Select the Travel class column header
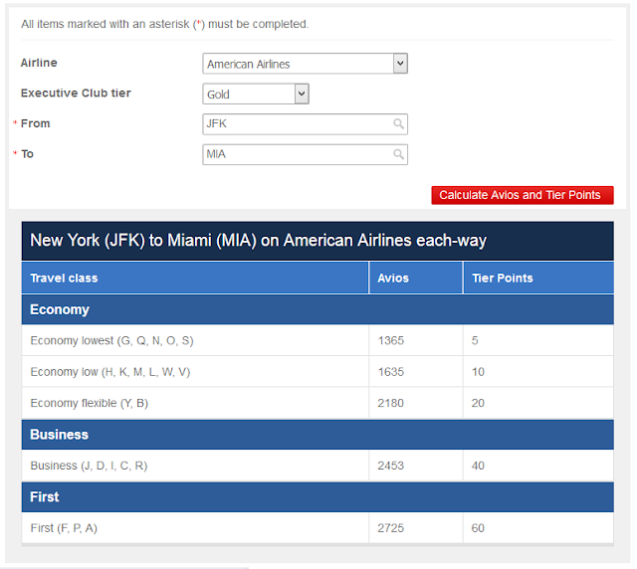Screen dimensions: 637x569 [x=195, y=279]
